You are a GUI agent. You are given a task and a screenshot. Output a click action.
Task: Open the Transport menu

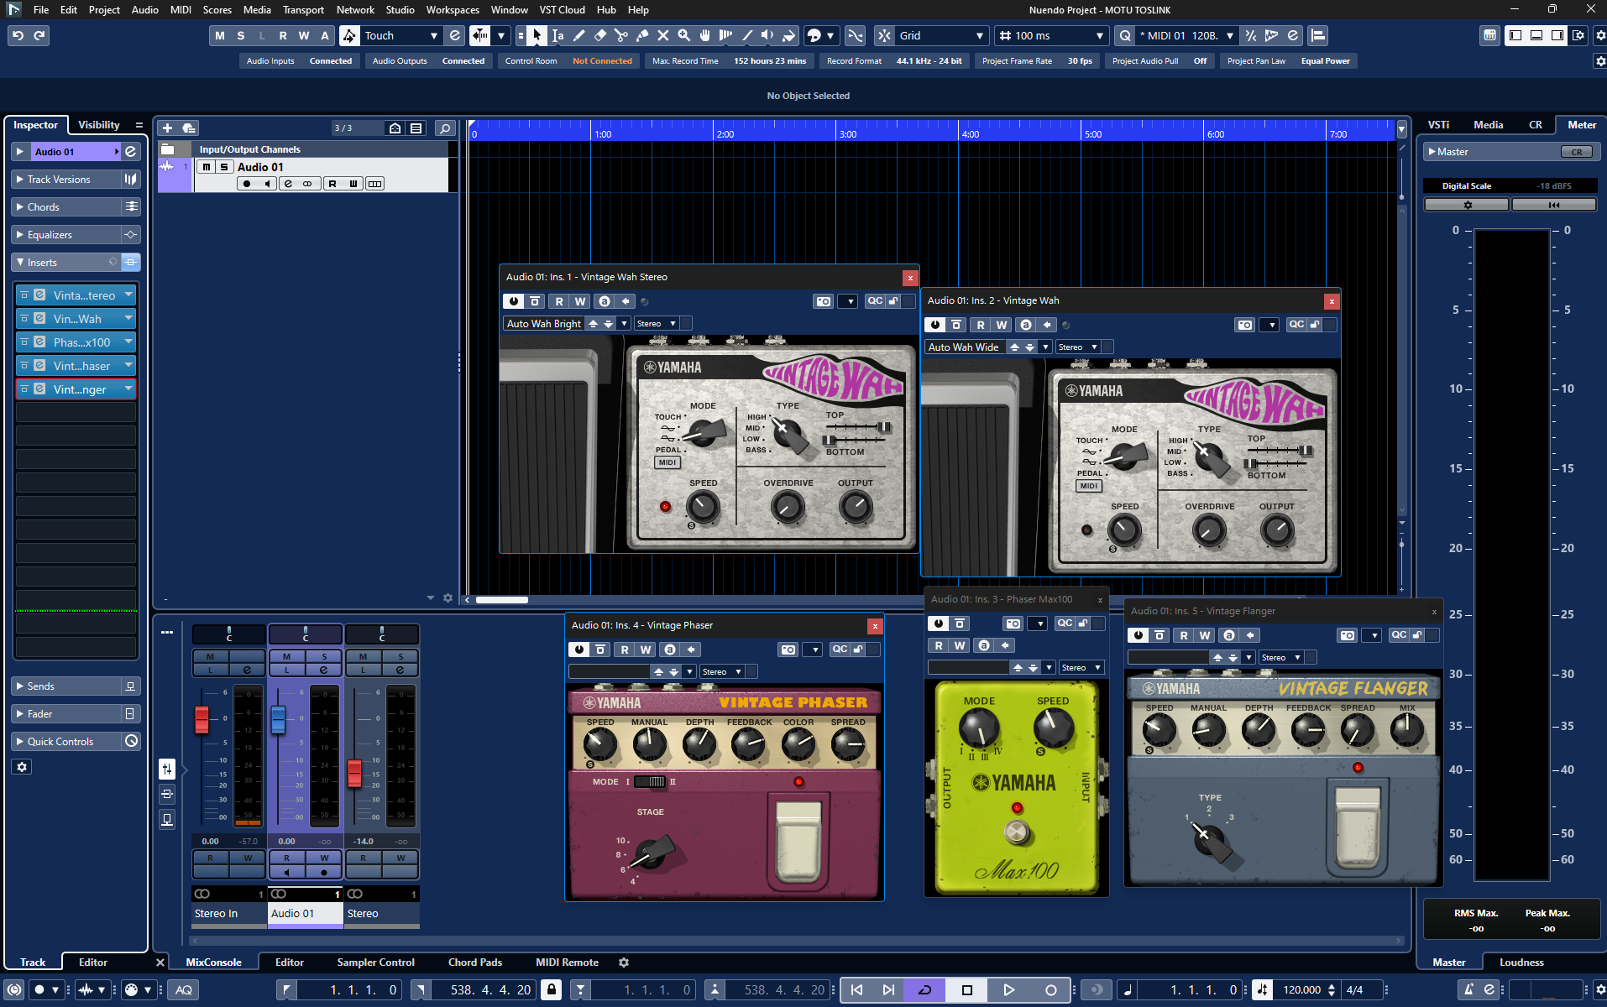(303, 10)
